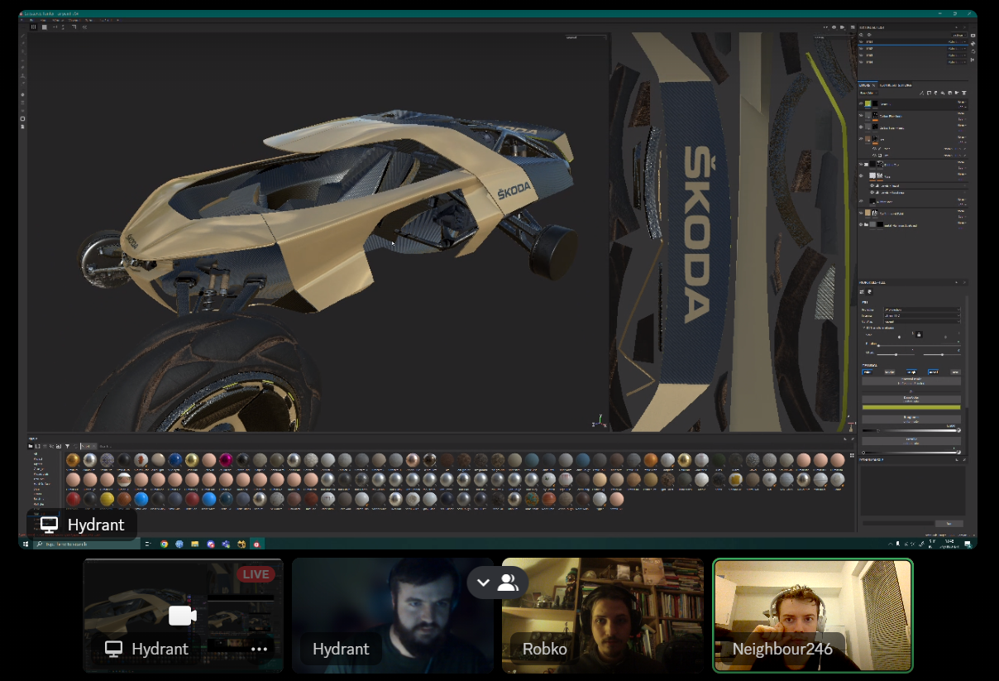This screenshot has width=999, height=681.
Task: Open the Projection dropdown in Fill properties
Action: (922, 309)
